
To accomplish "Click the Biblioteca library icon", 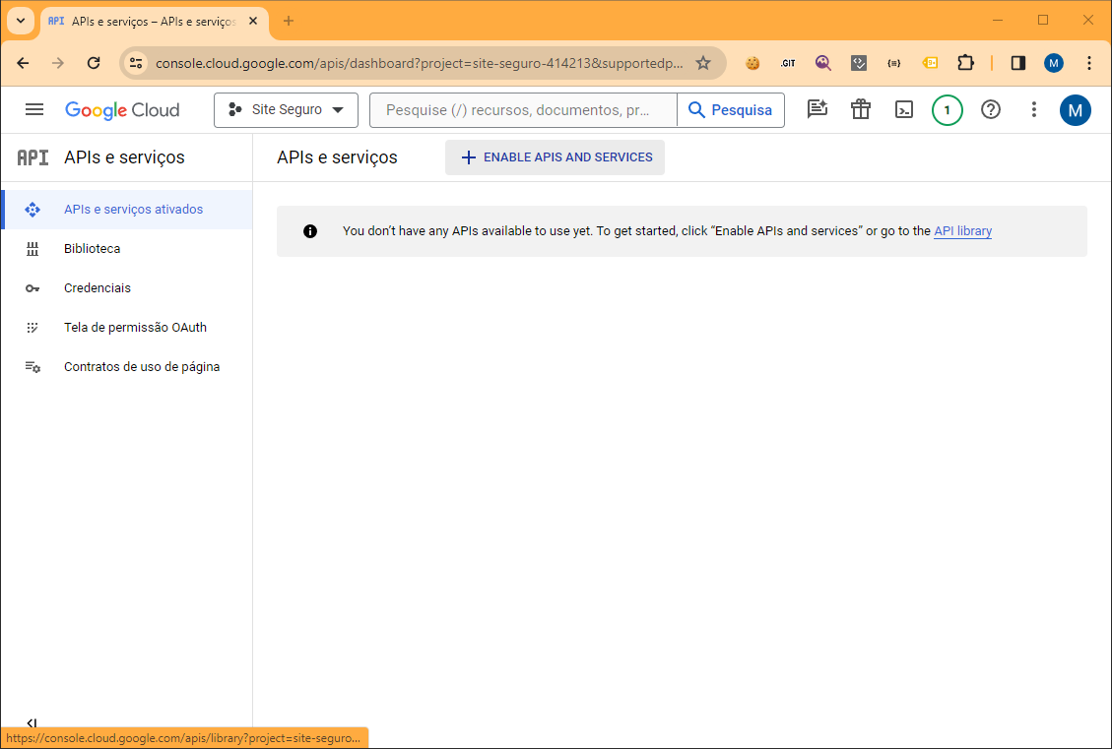I will click(x=33, y=249).
